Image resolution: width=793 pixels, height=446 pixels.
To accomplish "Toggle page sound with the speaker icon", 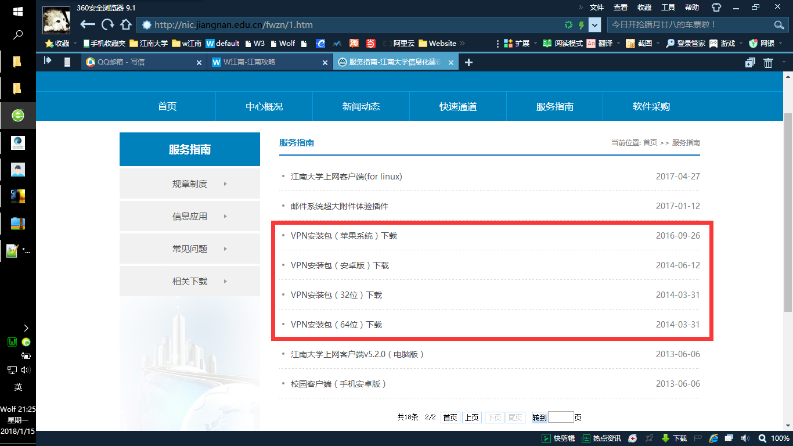I will [x=746, y=438].
